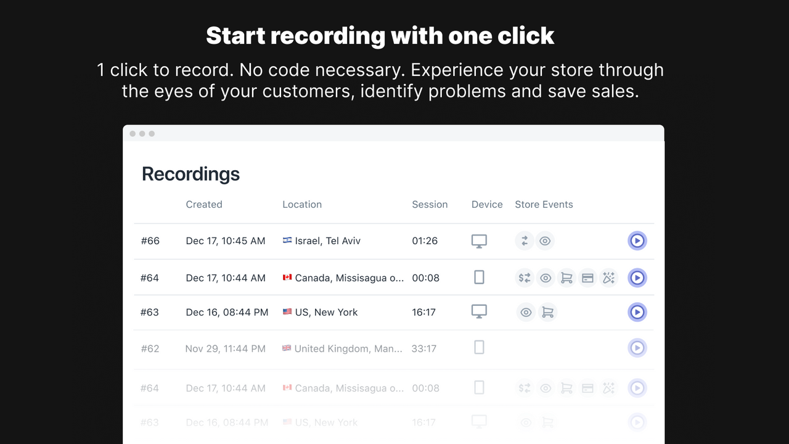Open the credit card checkout event for #64
Viewport: 789px width, 444px height.
[x=587, y=277]
